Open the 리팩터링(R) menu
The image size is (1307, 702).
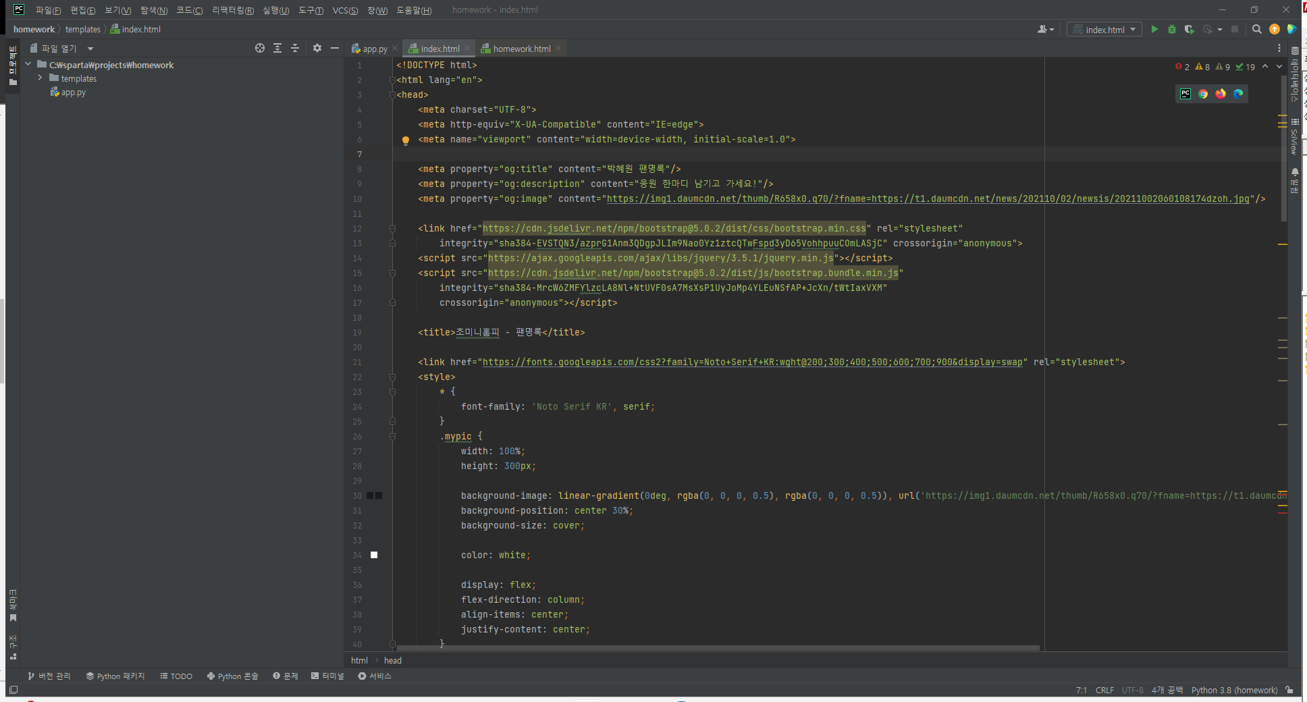click(233, 10)
